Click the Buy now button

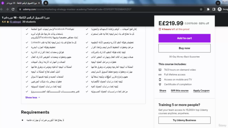pos(185,48)
